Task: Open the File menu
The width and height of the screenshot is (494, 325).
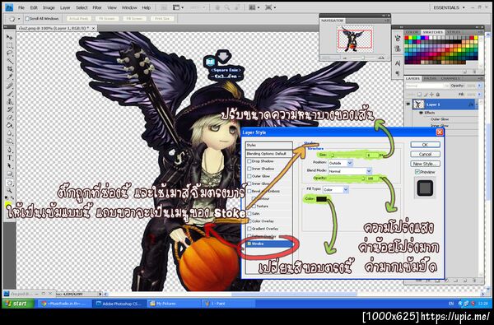Action: (21, 7)
